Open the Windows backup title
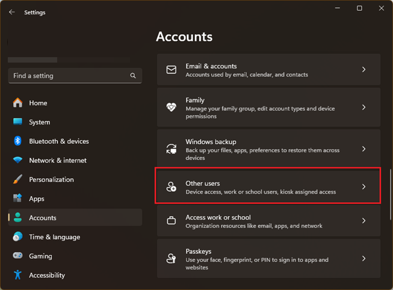 click(x=211, y=142)
